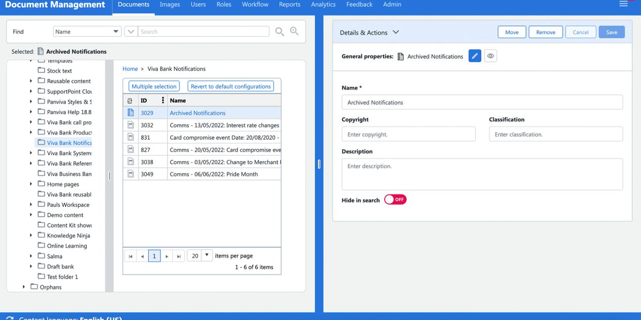Click the Pauls Workspace folder icon
641x320 pixels.
[x=41, y=204]
